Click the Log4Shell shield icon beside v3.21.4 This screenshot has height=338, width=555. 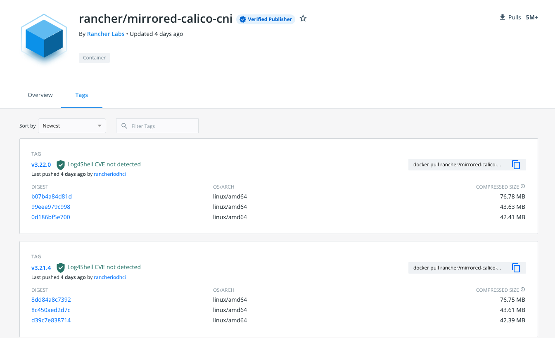pos(61,267)
